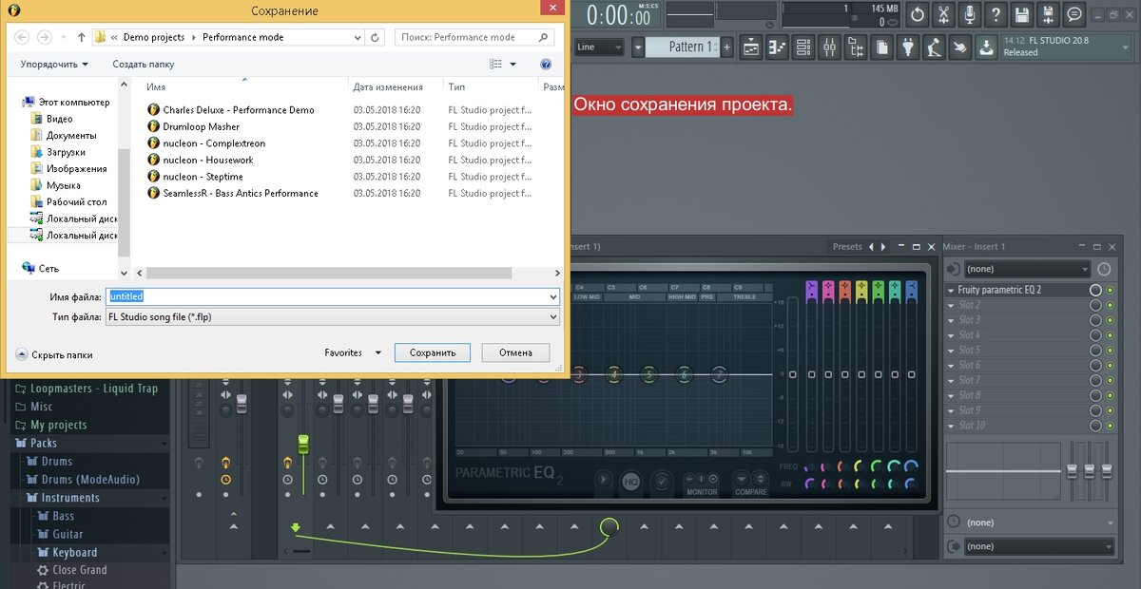This screenshot has height=589, width=1141.
Task: Open the plugin picker via the plug icon
Action: pyautogui.click(x=908, y=47)
